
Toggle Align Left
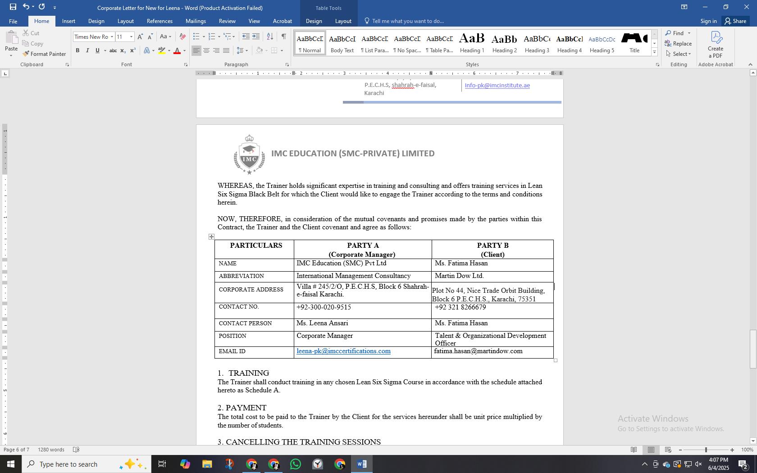(x=196, y=50)
